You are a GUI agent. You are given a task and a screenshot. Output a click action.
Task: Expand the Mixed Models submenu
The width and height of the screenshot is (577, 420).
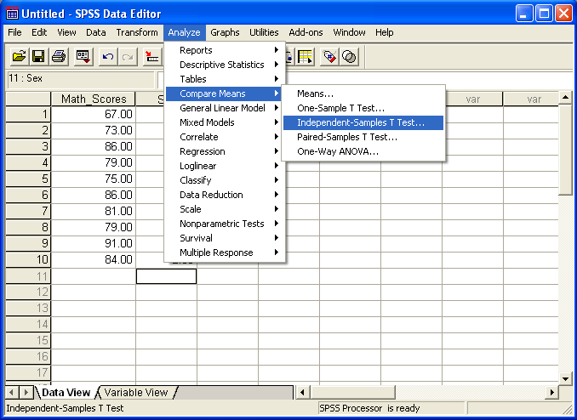[x=225, y=122]
